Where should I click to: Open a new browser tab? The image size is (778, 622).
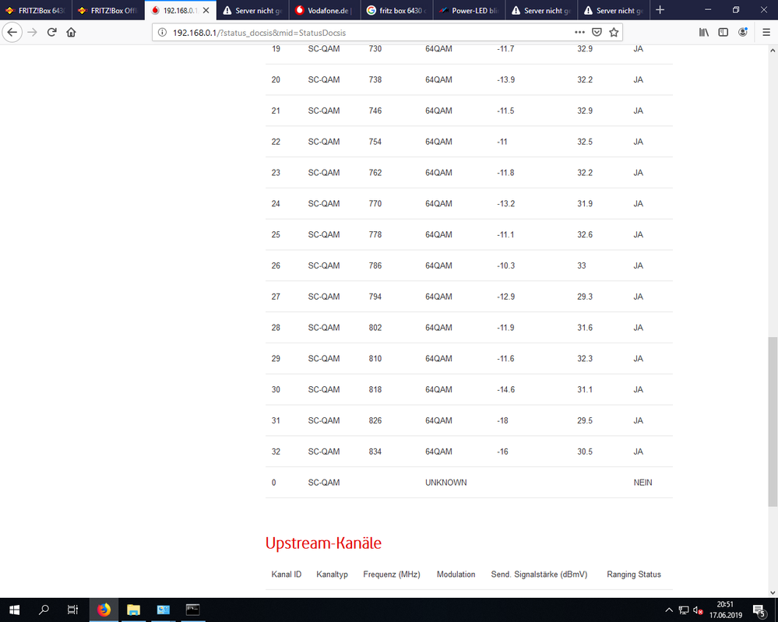pos(660,10)
